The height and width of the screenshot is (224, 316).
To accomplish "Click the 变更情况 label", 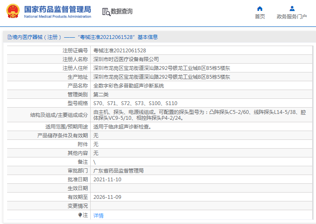I will [x=78, y=206].
